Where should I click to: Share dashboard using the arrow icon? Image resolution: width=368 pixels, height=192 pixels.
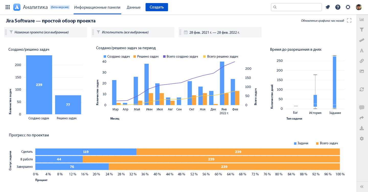click(362, 118)
